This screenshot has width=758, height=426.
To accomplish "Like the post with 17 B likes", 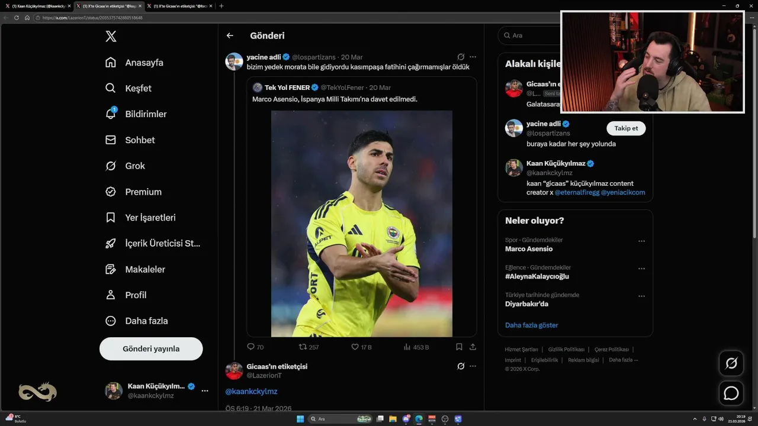I will [x=361, y=347].
